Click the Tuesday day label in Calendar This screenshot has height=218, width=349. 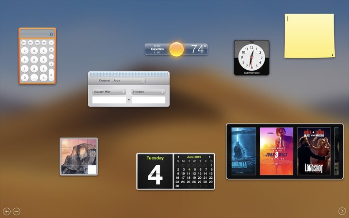point(155,158)
